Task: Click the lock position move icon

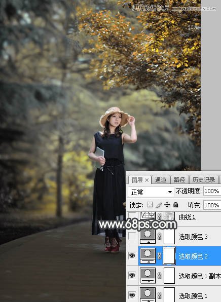Action: 167,205
